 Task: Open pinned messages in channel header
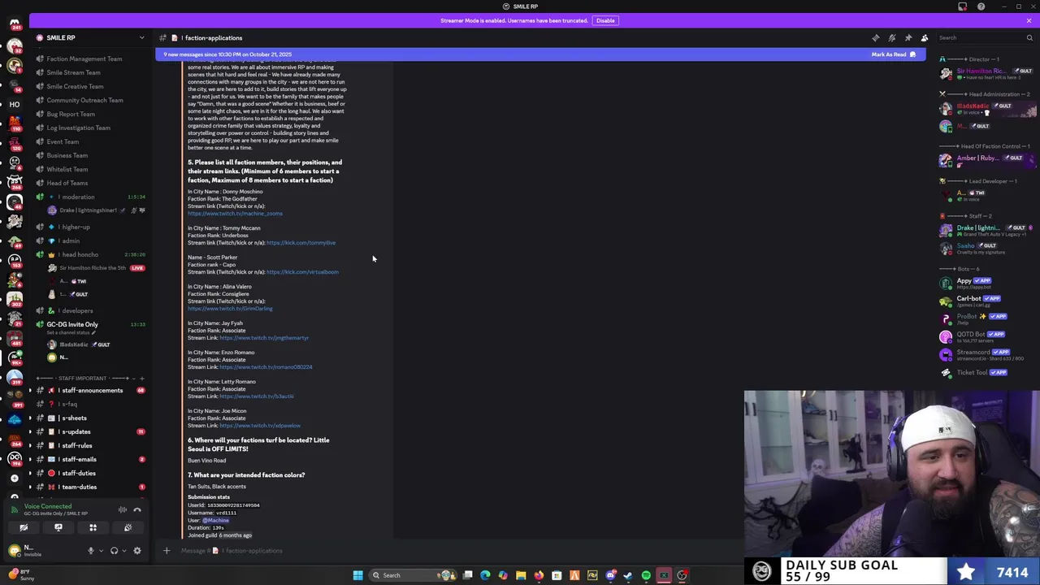908,38
